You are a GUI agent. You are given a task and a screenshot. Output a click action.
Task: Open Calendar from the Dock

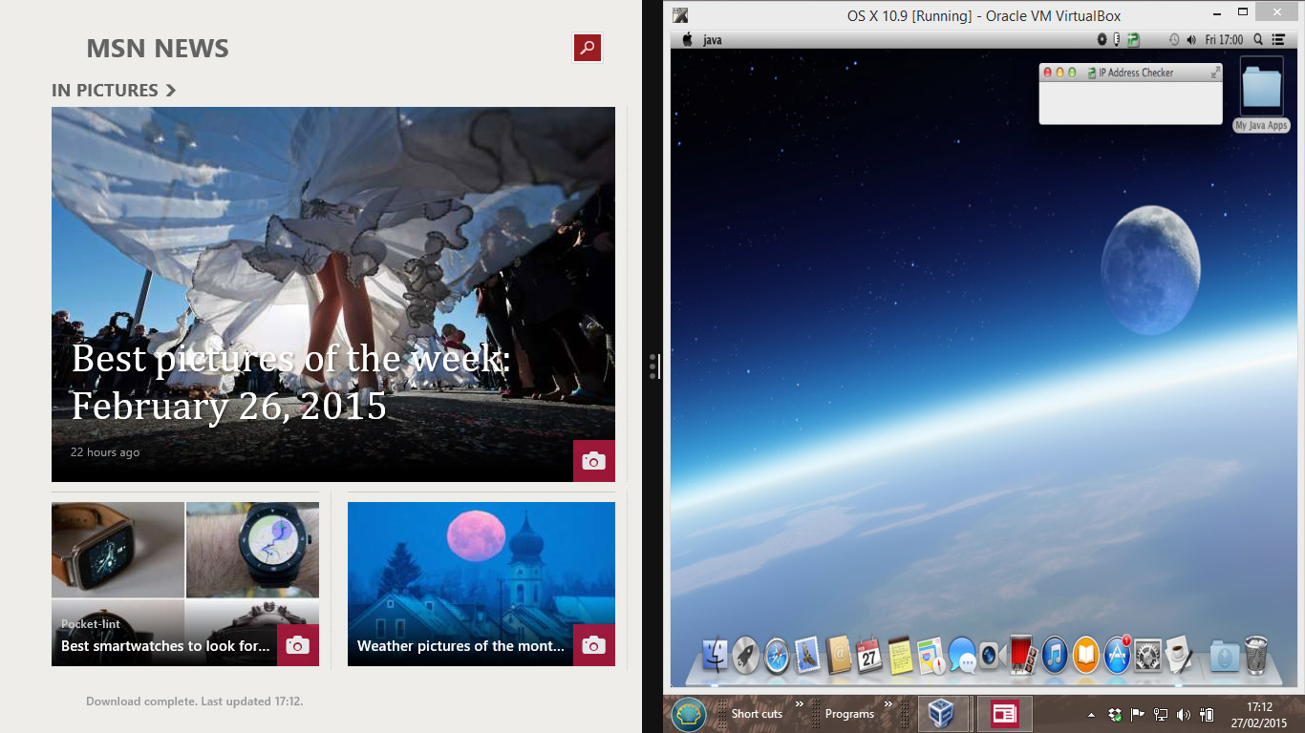[x=869, y=656]
